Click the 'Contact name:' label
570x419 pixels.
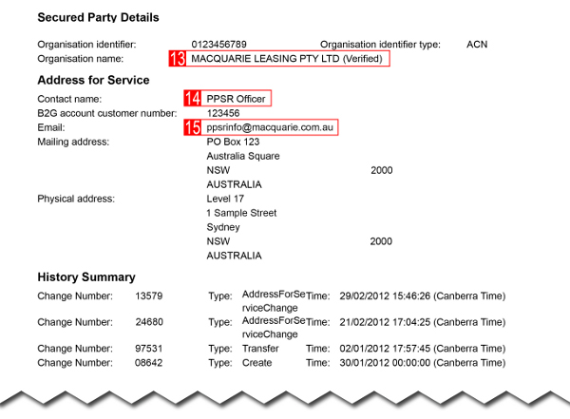(x=69, y=99)
